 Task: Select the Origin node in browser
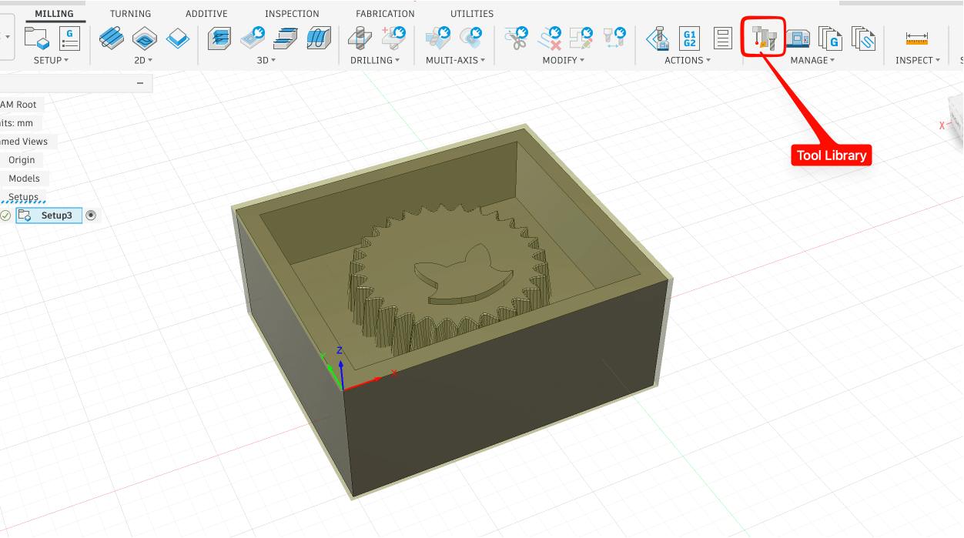pyautogui.click(x=22, y=160)
